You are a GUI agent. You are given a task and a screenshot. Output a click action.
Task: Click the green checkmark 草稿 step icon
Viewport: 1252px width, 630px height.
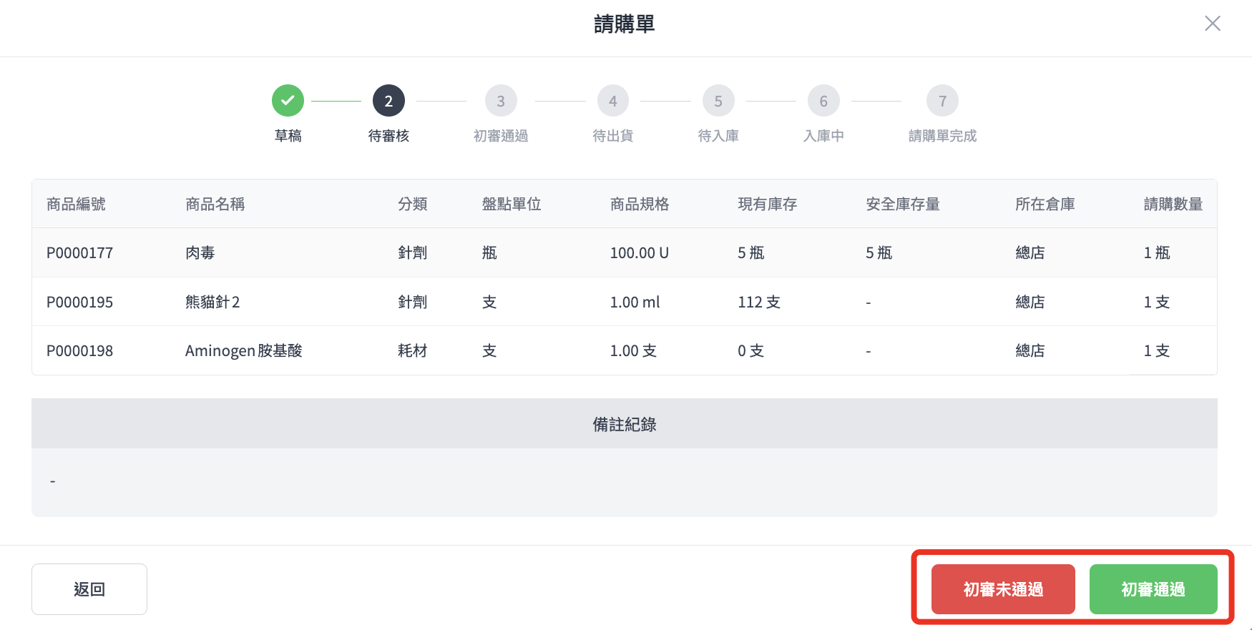[288, 101]
